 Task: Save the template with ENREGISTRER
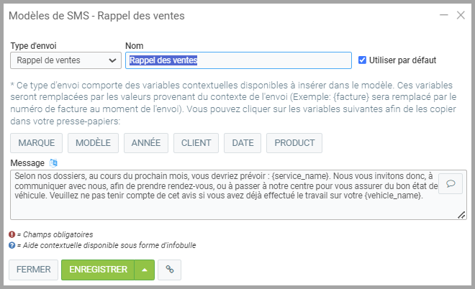click(98, 270)
